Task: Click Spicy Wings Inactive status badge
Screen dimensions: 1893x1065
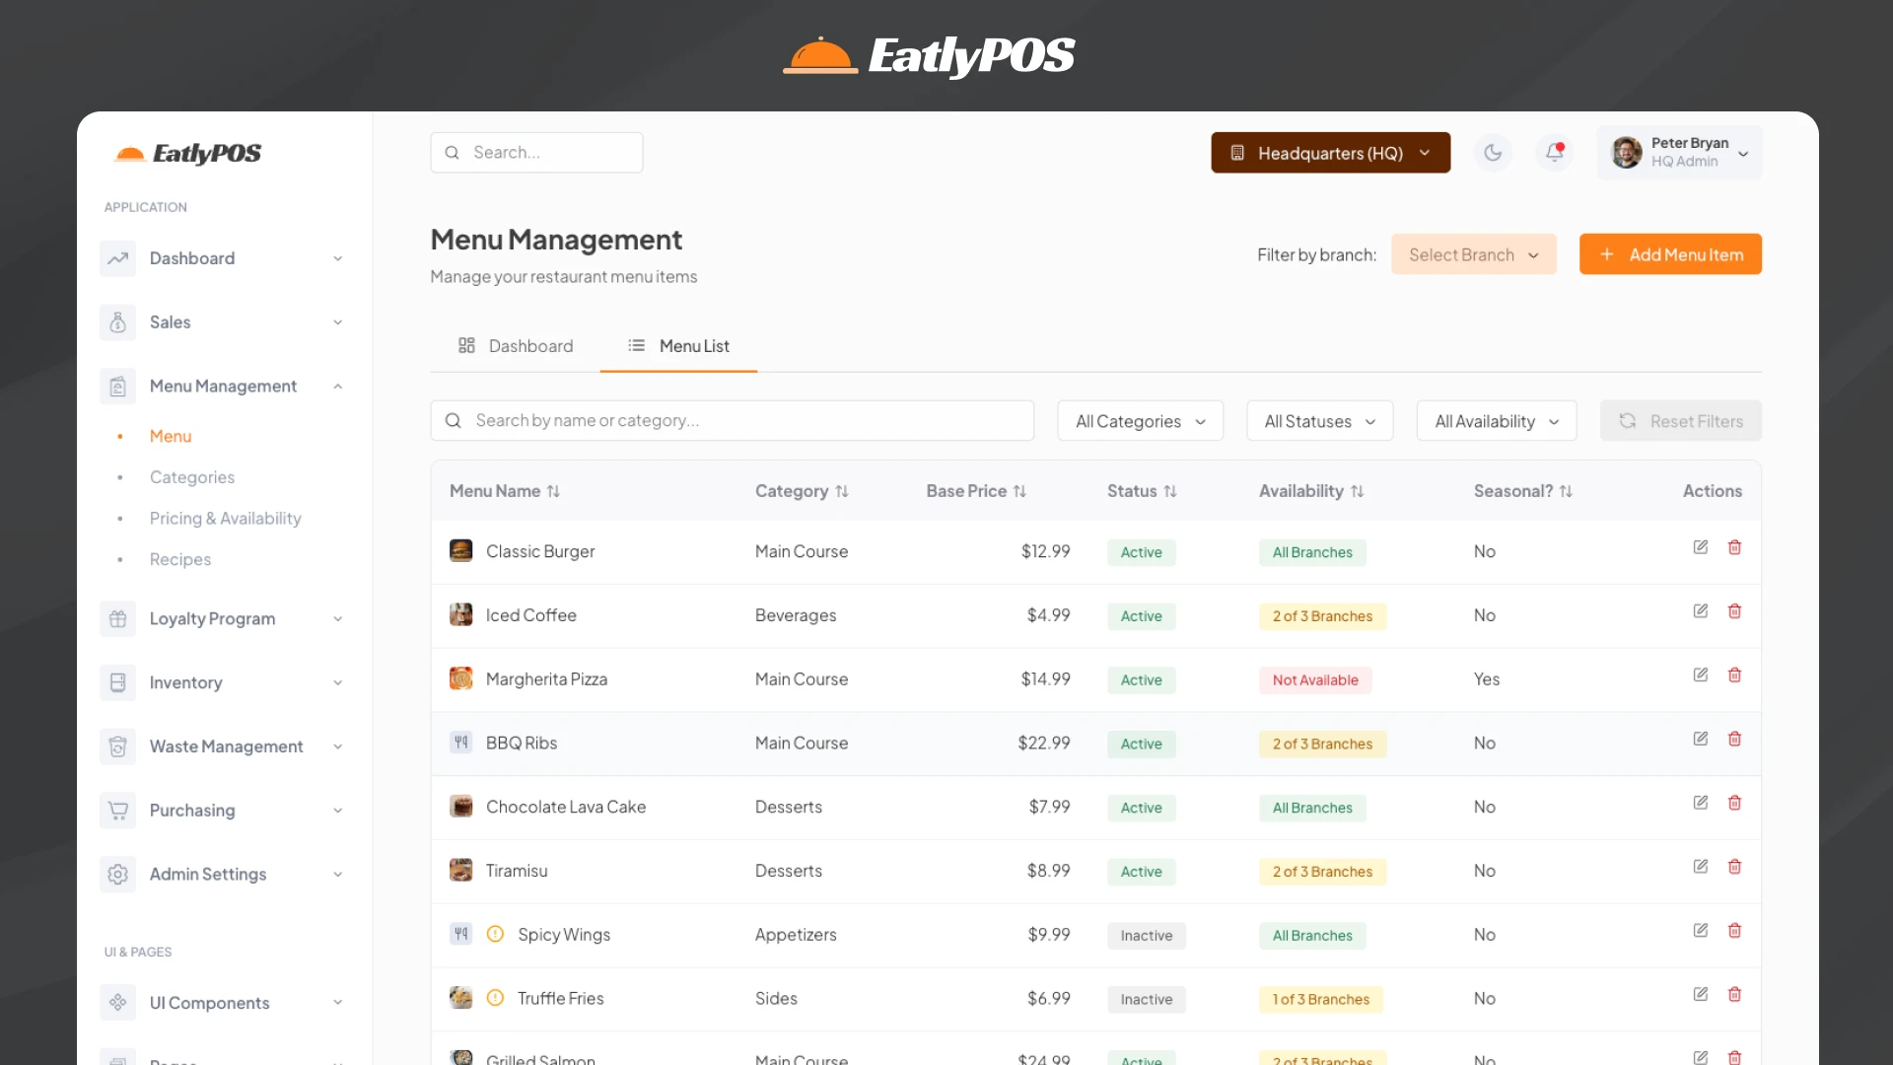Action: point(1146,936)
